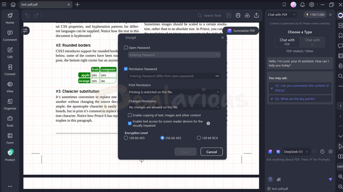Open the user account avatar

click(x=293, y=4)
